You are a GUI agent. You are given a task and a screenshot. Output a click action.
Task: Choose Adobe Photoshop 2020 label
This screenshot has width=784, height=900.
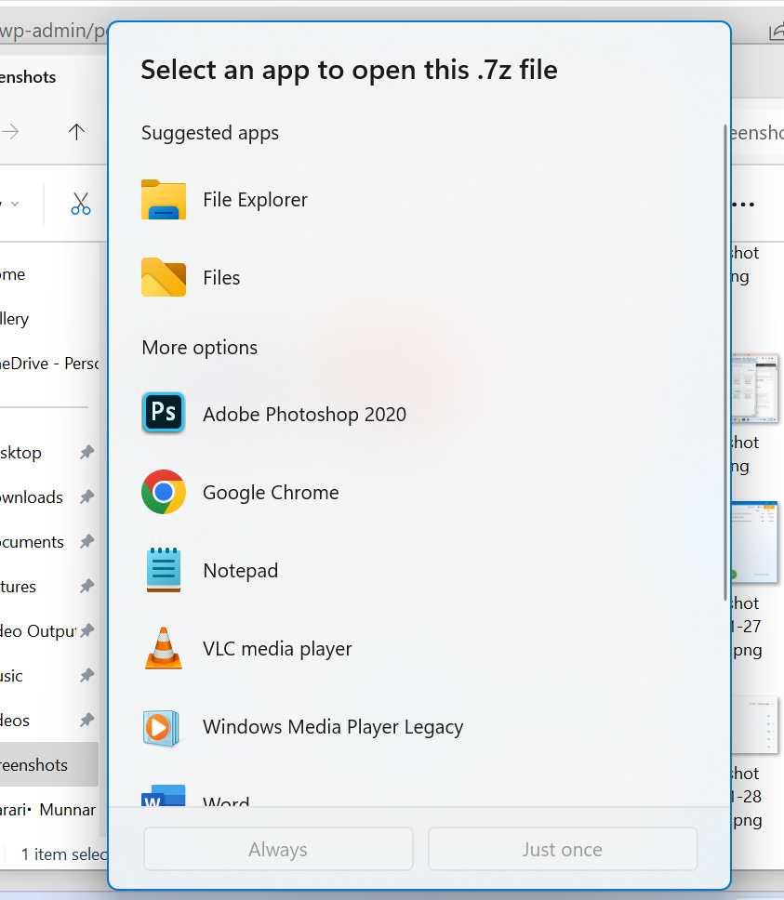click(304, 415)
